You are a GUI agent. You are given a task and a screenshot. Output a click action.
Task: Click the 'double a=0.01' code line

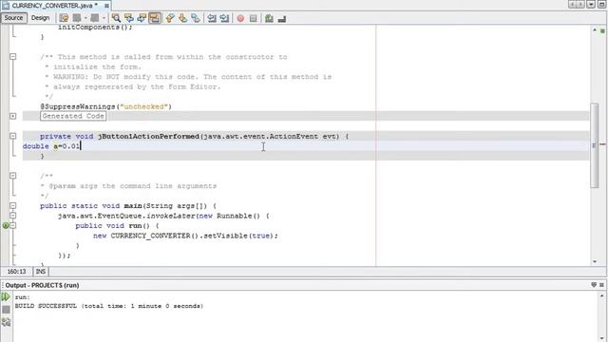(51, 146)
